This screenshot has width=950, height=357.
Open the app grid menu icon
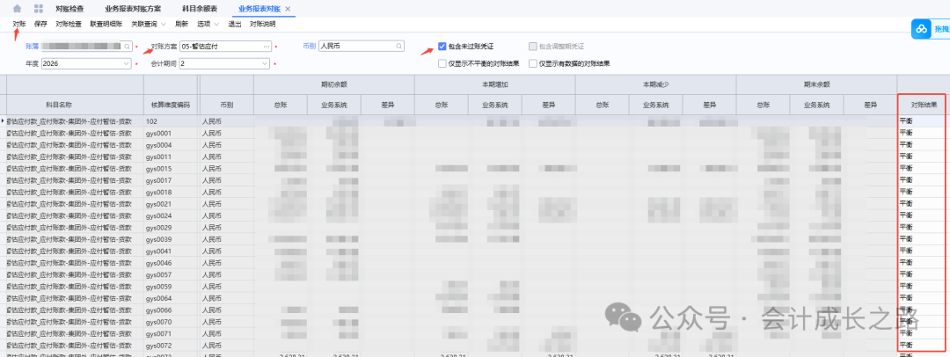38,8
